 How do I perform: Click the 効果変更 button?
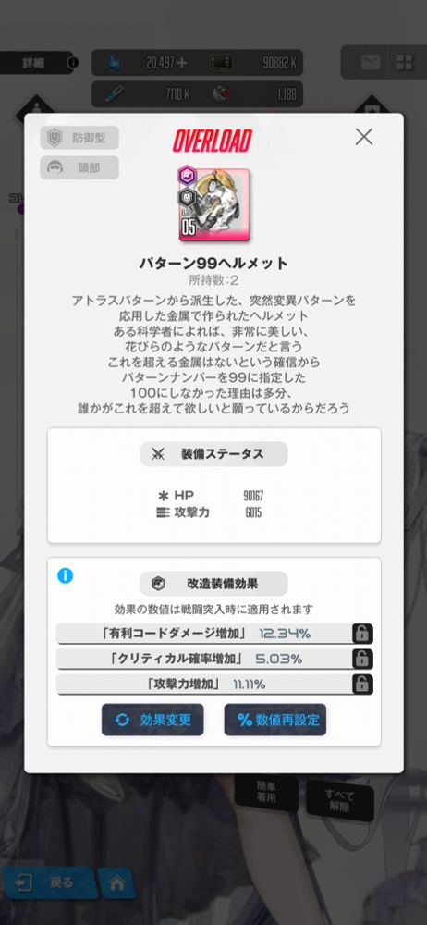152,720
